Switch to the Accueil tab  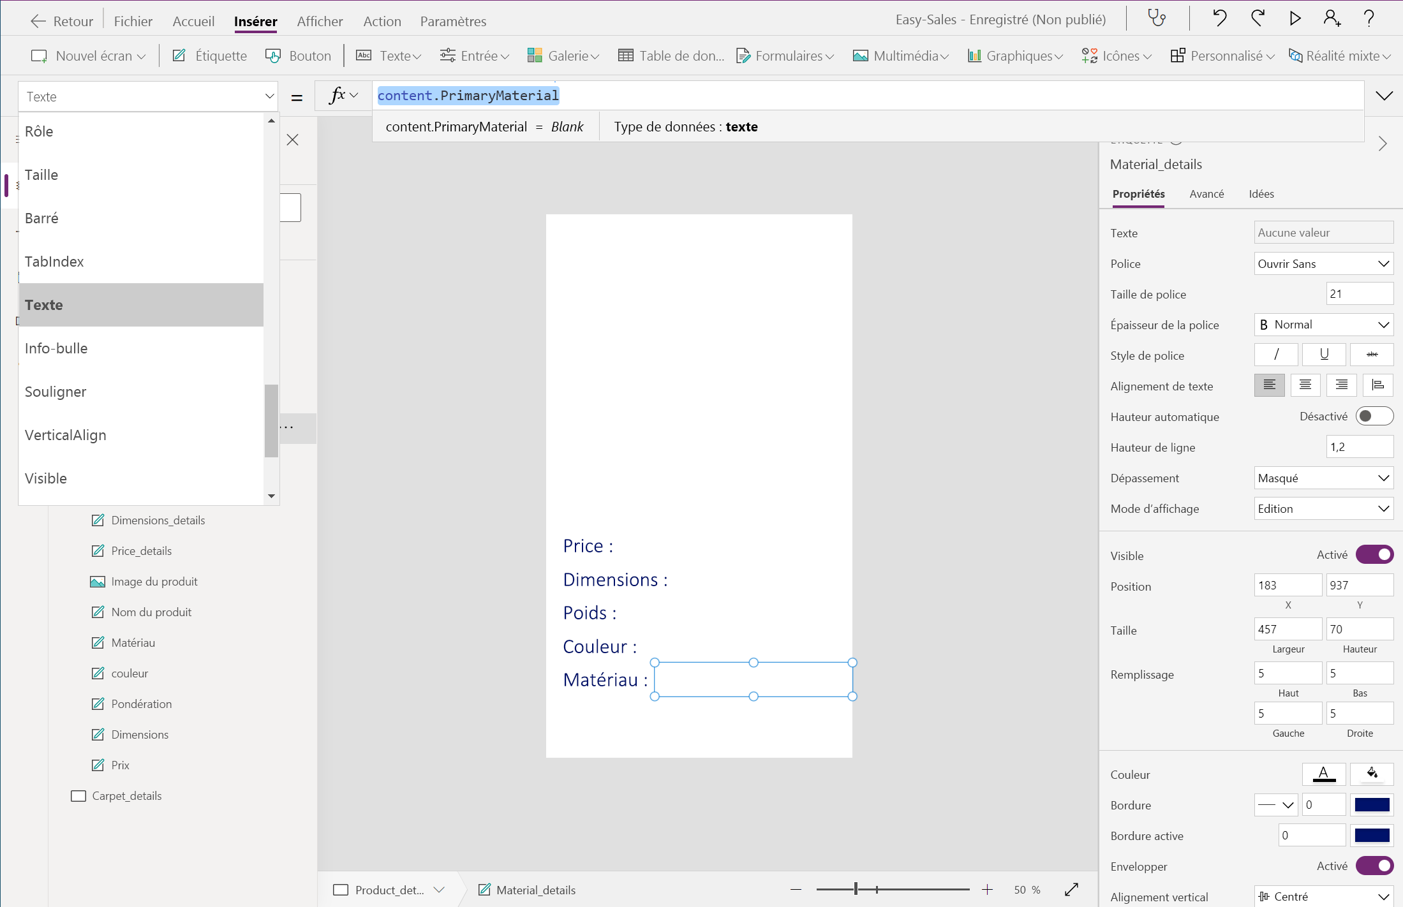pos(193,21)
